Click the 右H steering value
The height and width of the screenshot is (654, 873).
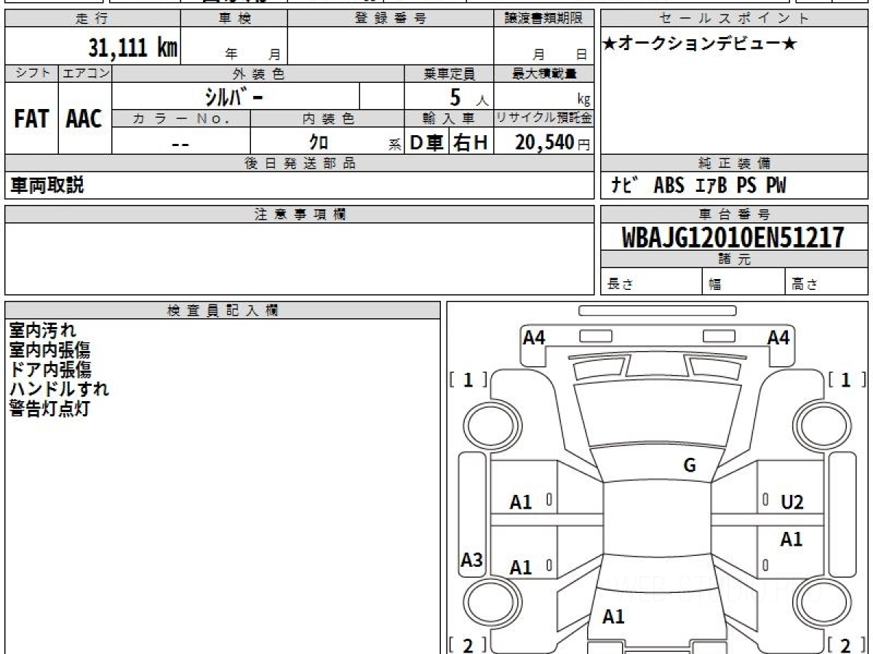(x=471, y=142)
